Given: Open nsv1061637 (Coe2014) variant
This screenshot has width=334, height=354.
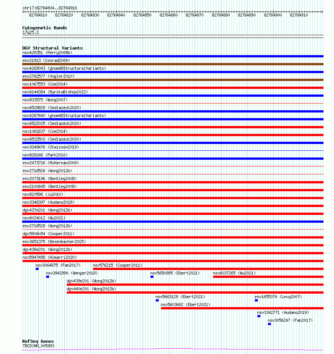Looking at the screenshot, I should coord(45,131).
